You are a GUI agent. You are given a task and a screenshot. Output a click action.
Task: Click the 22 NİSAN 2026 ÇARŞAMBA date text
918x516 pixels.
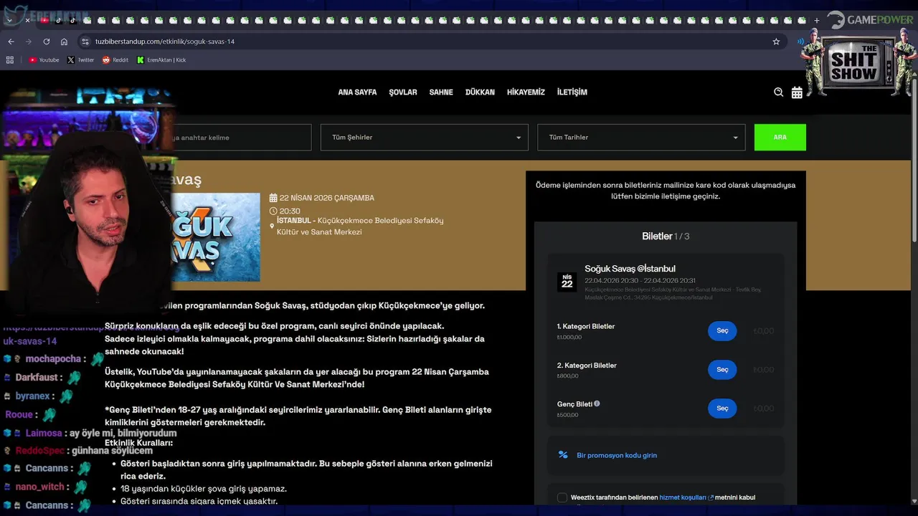click(x=327, y=198)
